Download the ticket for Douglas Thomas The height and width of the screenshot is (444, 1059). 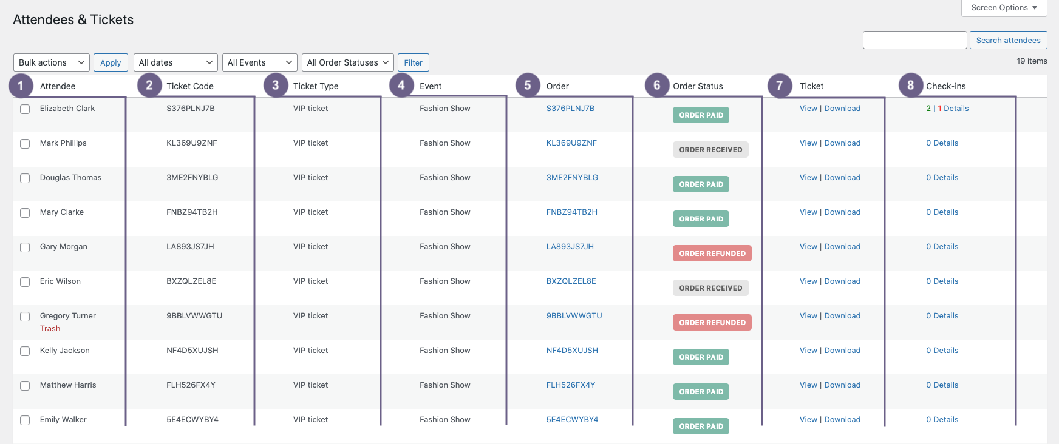(x=842, y=178)
